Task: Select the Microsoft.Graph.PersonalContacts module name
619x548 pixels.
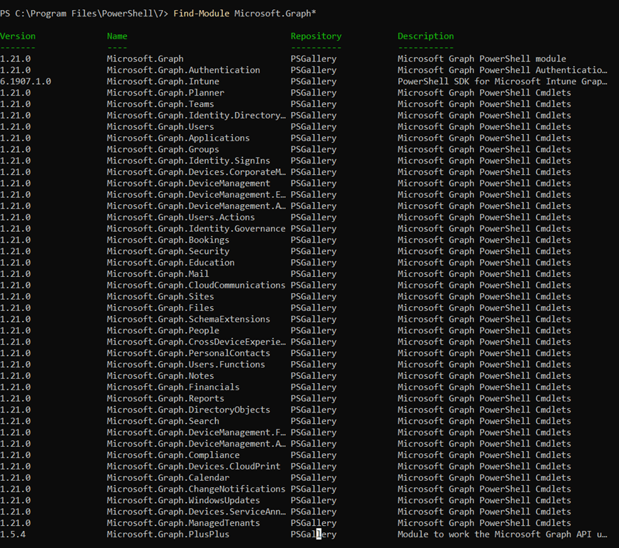Action: point(188,353)
